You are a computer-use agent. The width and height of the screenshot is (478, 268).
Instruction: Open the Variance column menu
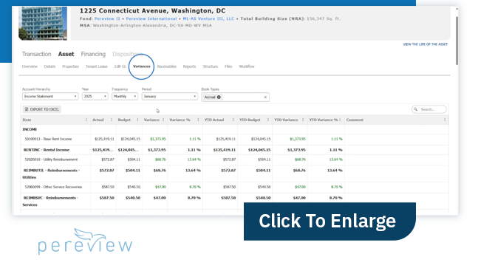pos(163,120)
